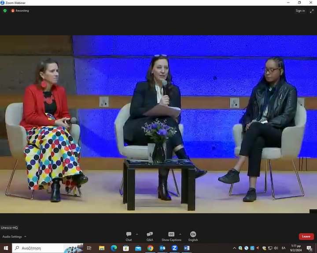The width and height of the screenshot is (317, 253).
Task: Open Outlook from the taskbar
Action: [x=162, y=248]
